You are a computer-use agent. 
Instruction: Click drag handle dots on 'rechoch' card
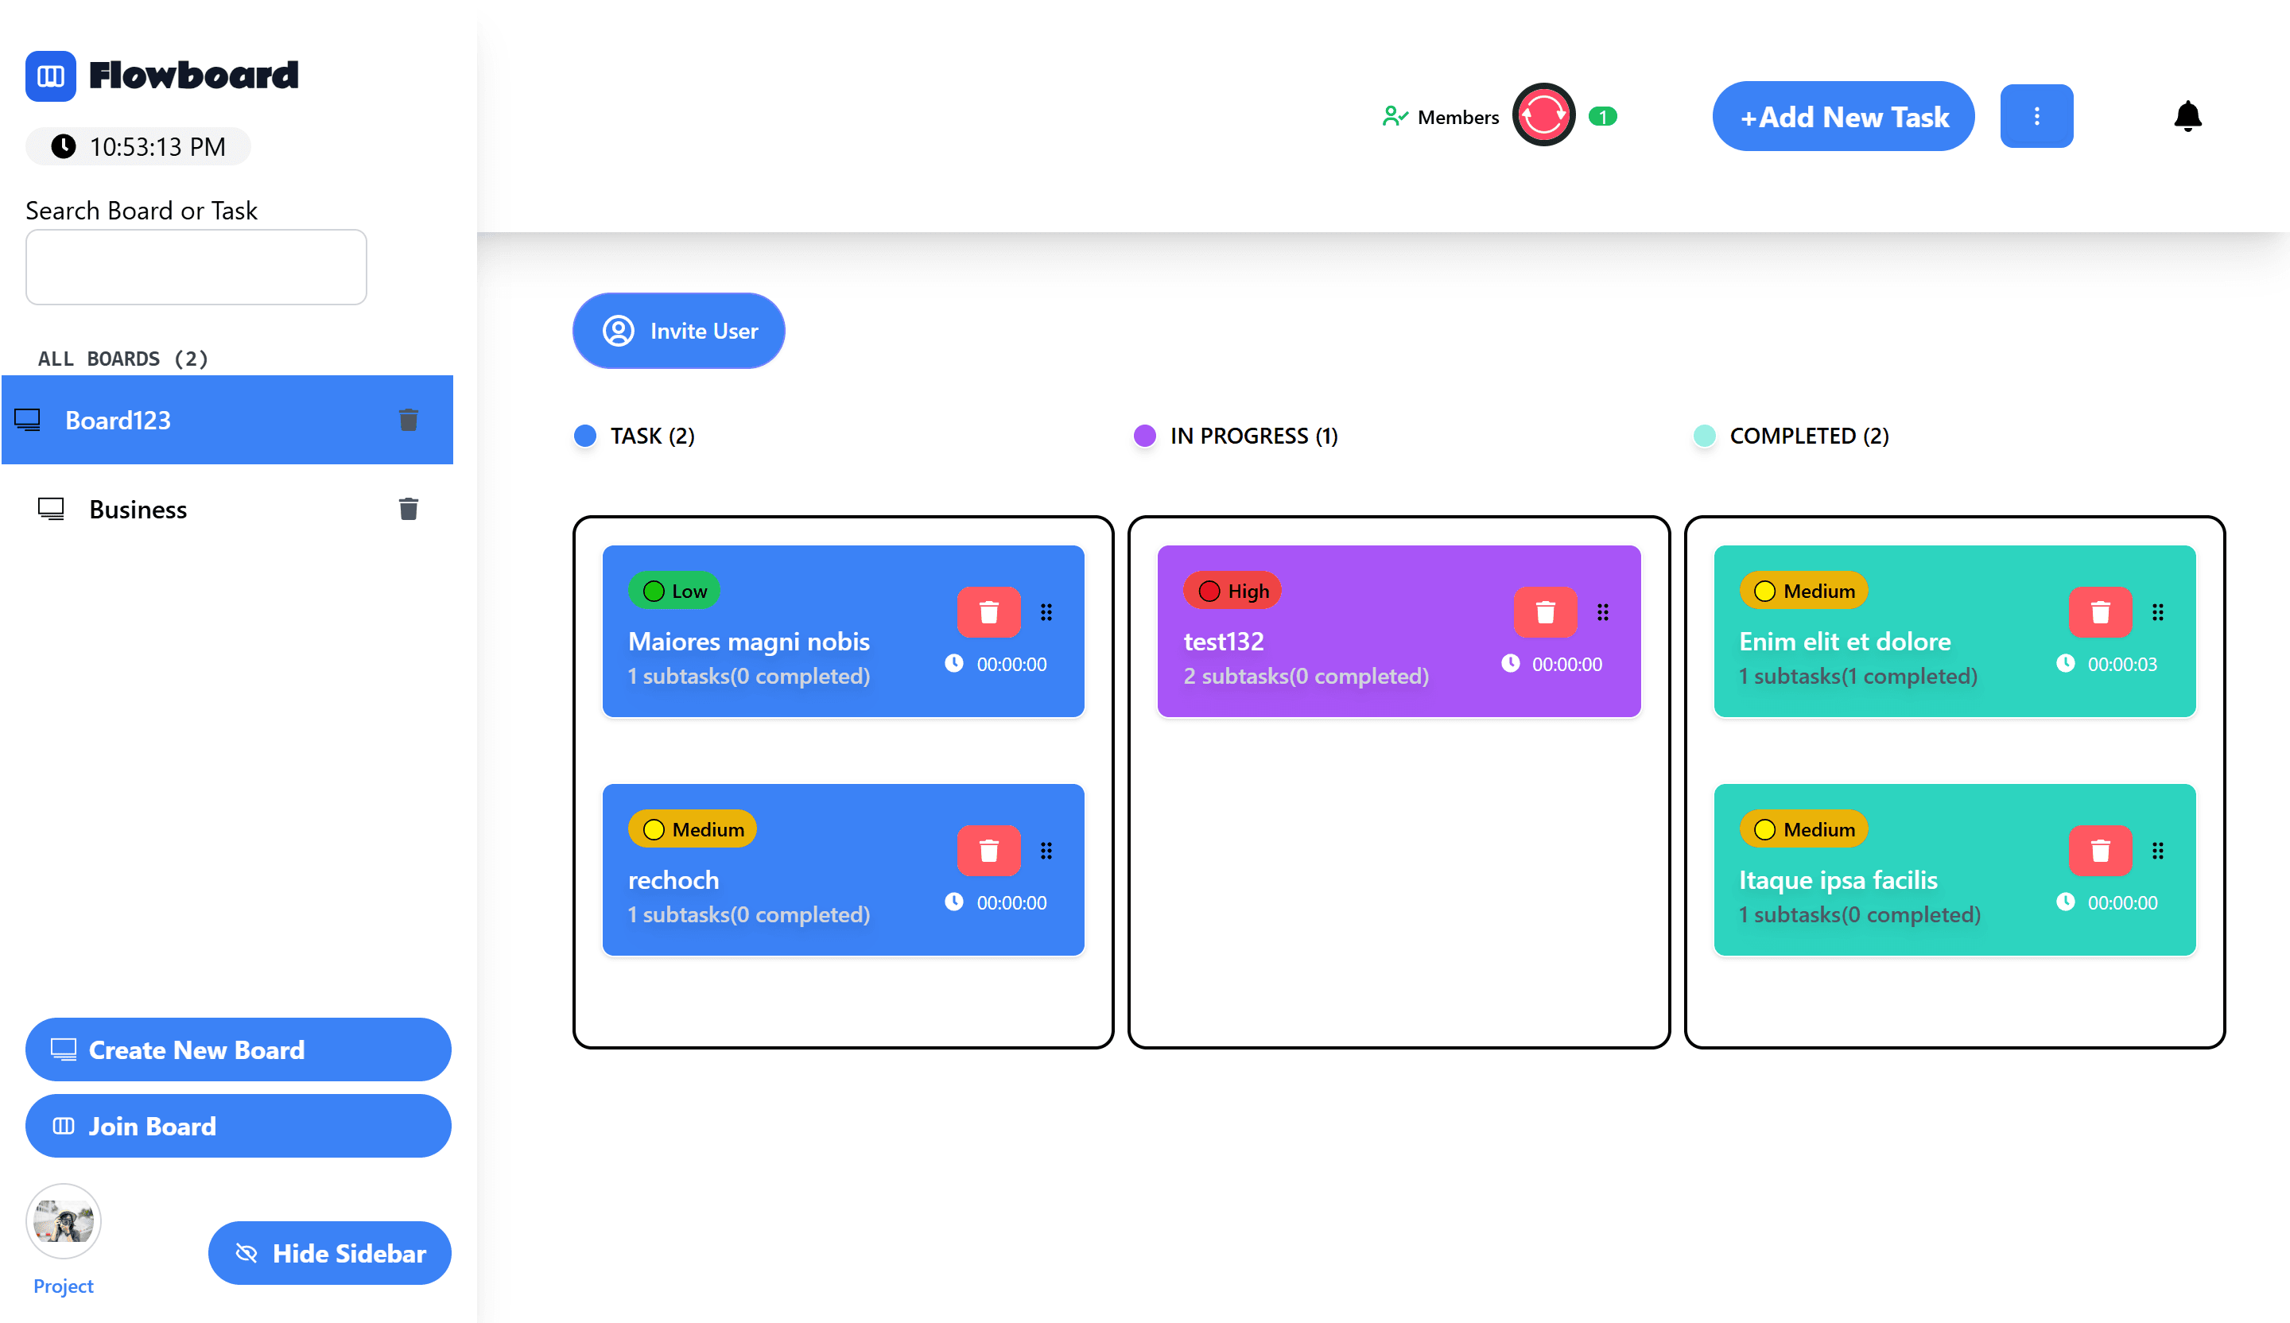(1046, 851)
